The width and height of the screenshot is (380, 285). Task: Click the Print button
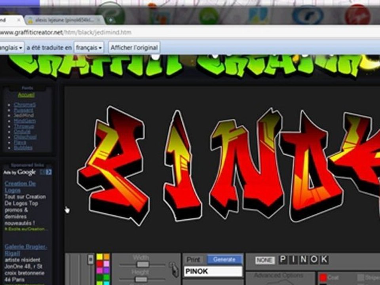coord(193,260)
